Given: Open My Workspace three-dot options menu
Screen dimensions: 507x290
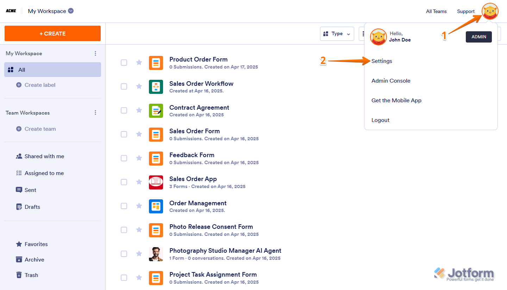Looking at the screenshot, I should coord(95,53).
